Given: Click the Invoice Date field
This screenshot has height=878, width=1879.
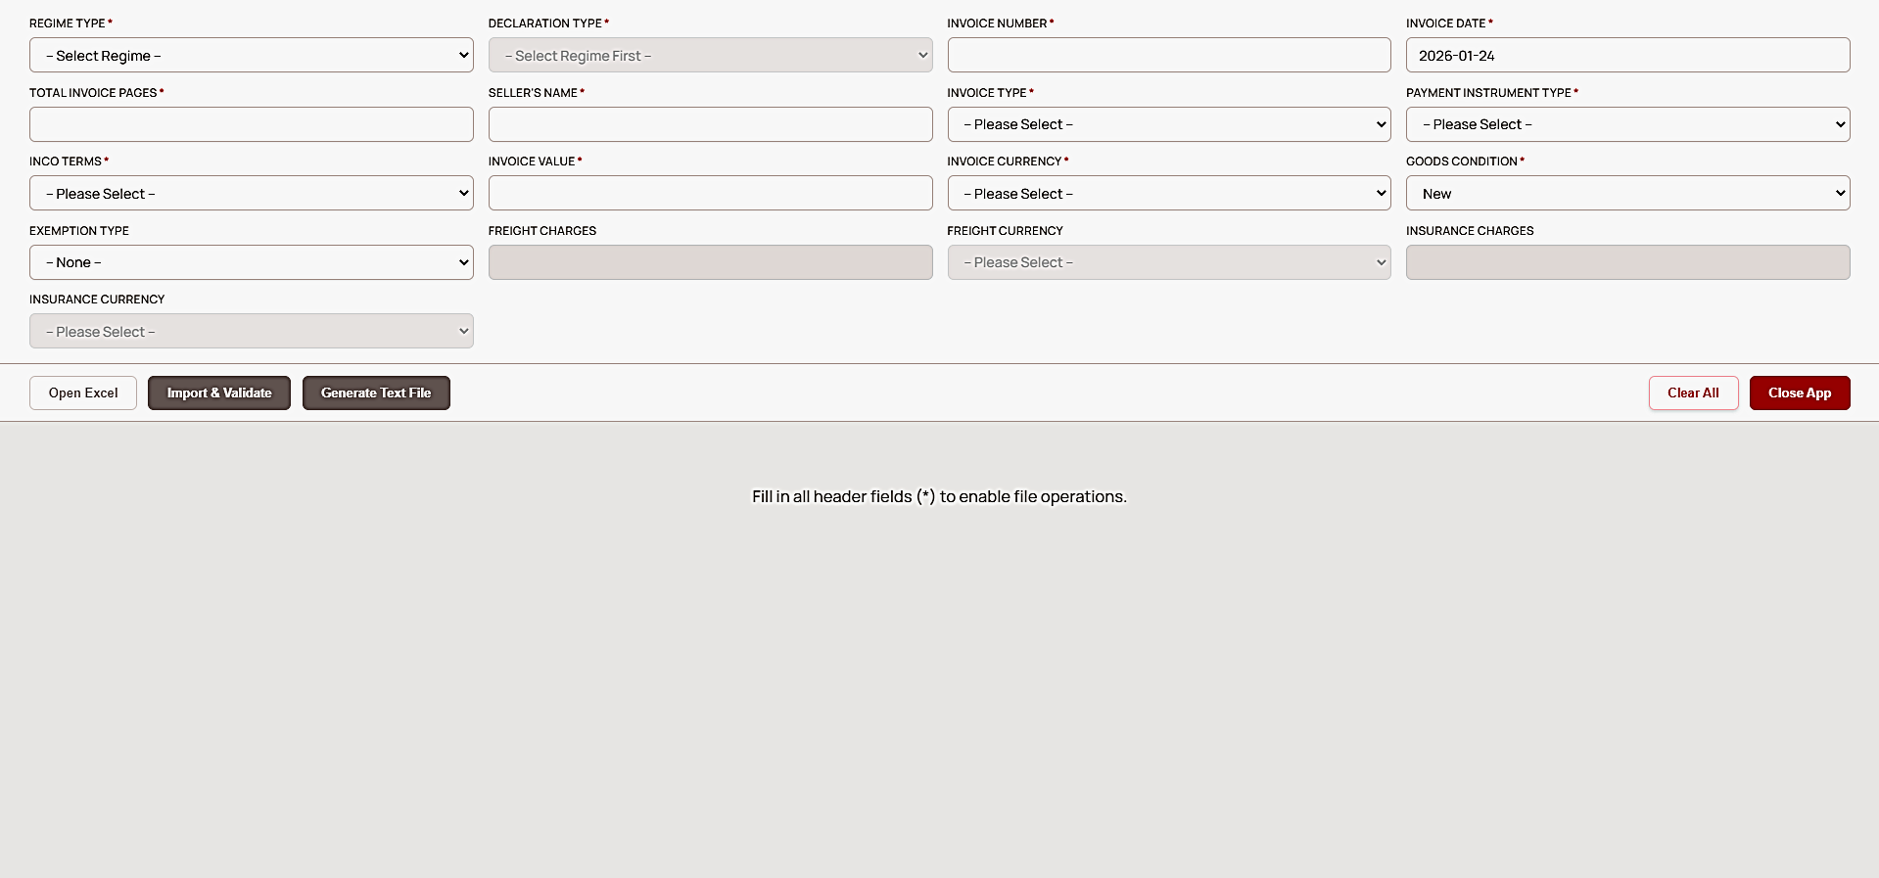Looking at the screenshot, I should [1627, 55].
